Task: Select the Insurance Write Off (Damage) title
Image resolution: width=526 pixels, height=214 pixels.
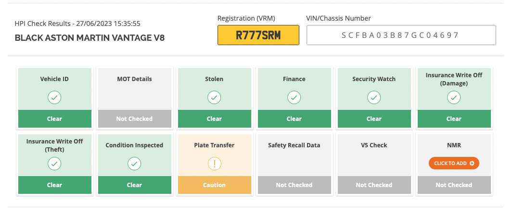Action: click(x=454, y=79)
